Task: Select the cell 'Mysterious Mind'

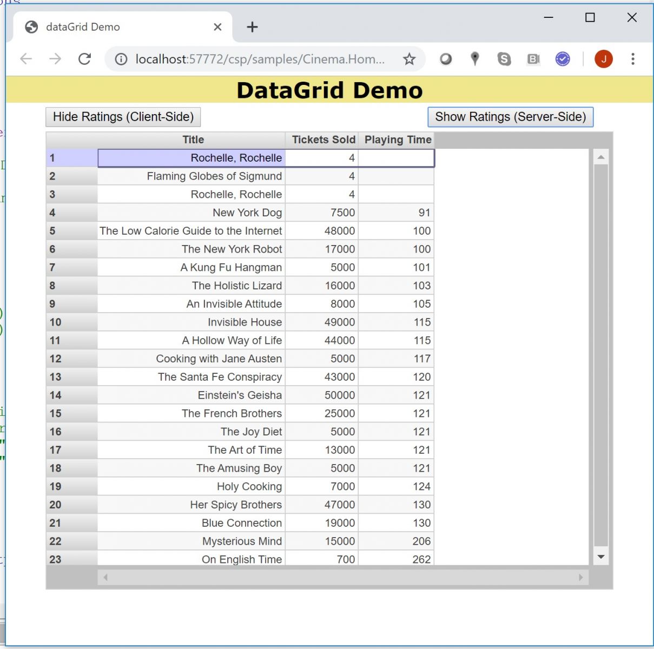Action: click(191, 541)
